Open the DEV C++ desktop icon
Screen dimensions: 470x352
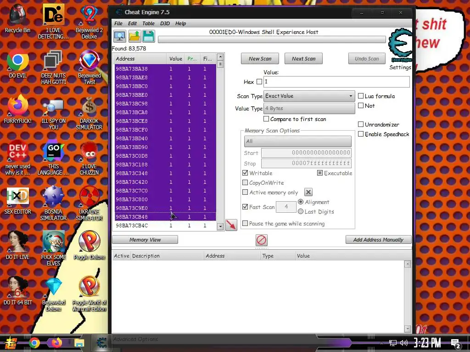18,158
